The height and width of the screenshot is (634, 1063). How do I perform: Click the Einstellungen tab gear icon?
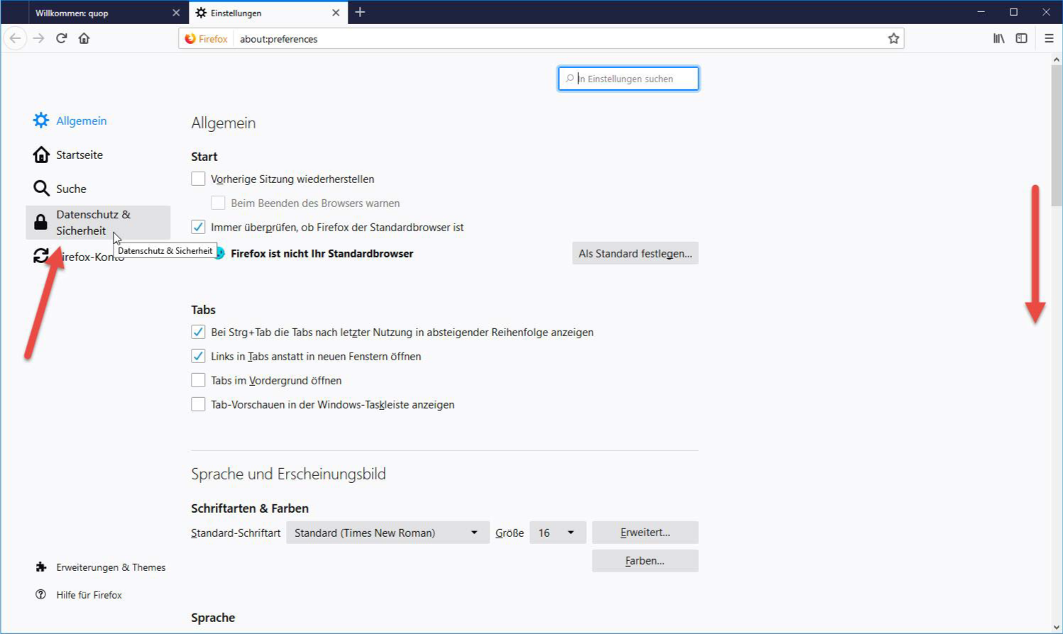201,13
